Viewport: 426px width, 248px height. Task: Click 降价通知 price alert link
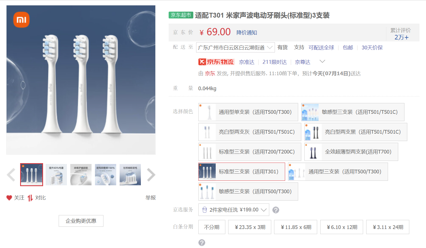pos(247,33)
